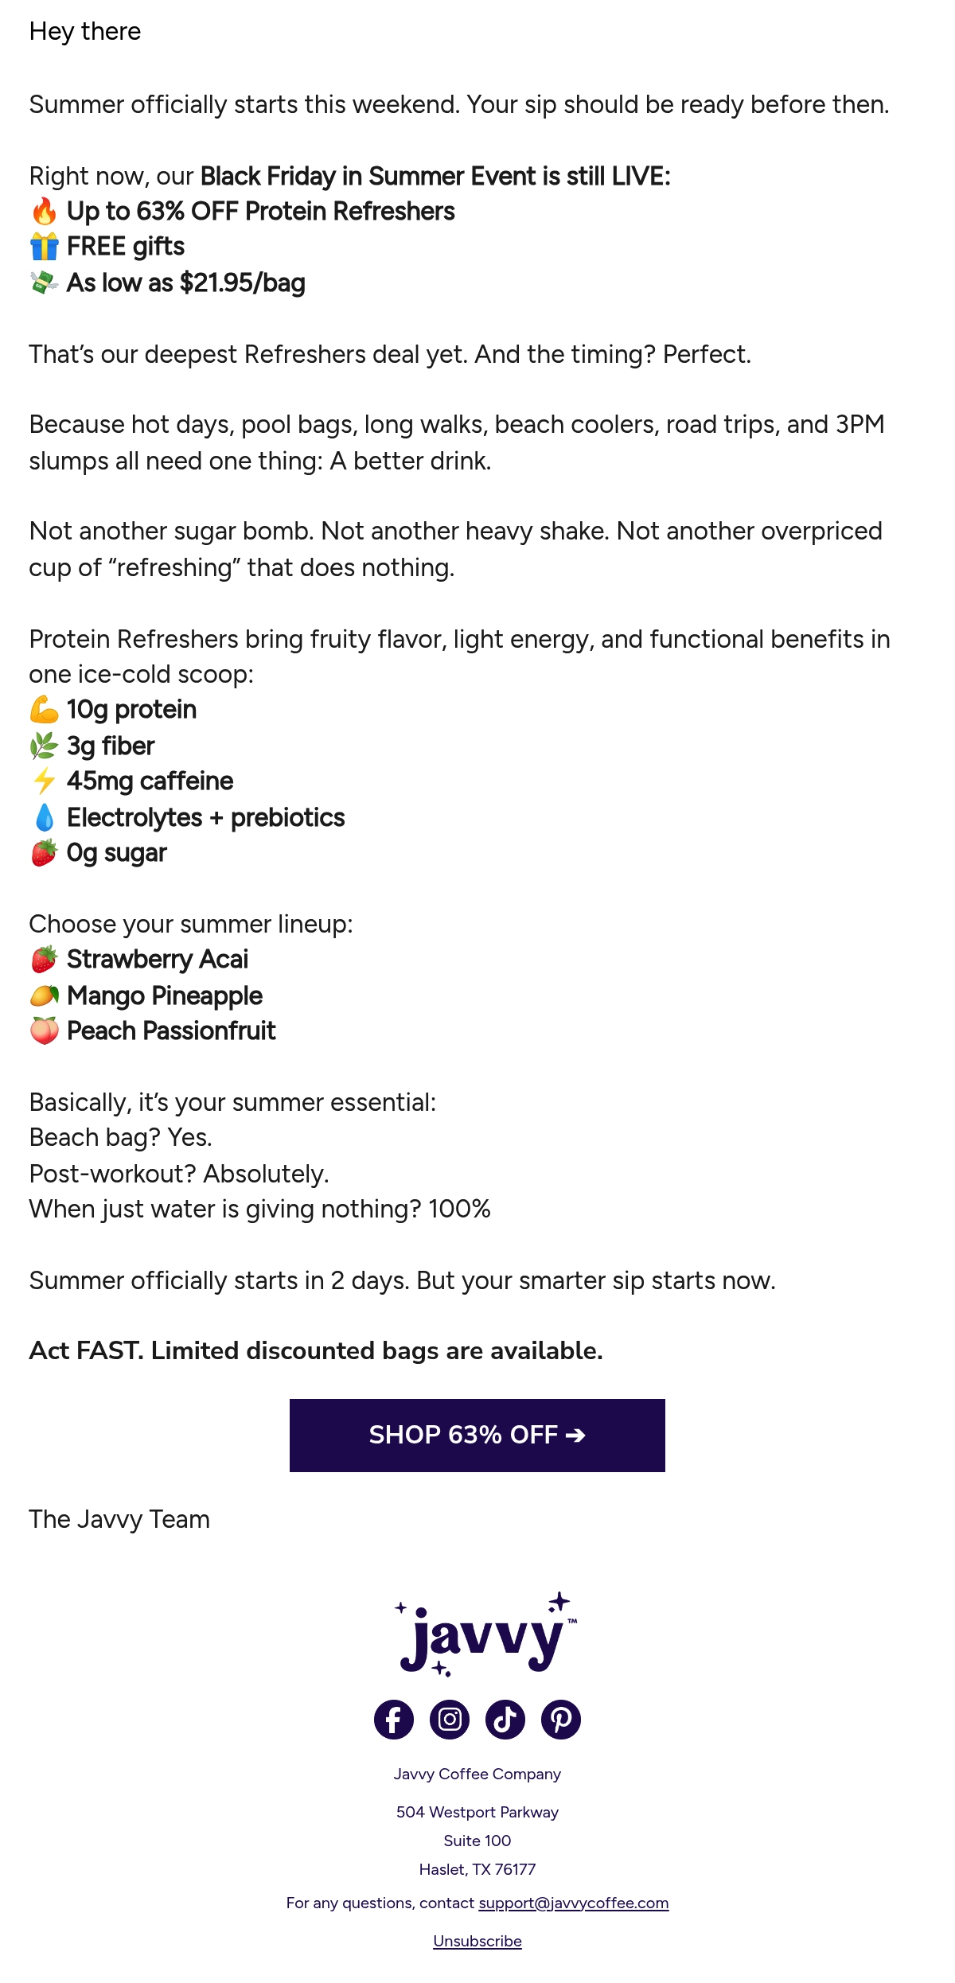Viewport: 955px width, 1983px height.
Task: Click the water droplet emoji by Electrolytes
Action: tap(45, 817)
